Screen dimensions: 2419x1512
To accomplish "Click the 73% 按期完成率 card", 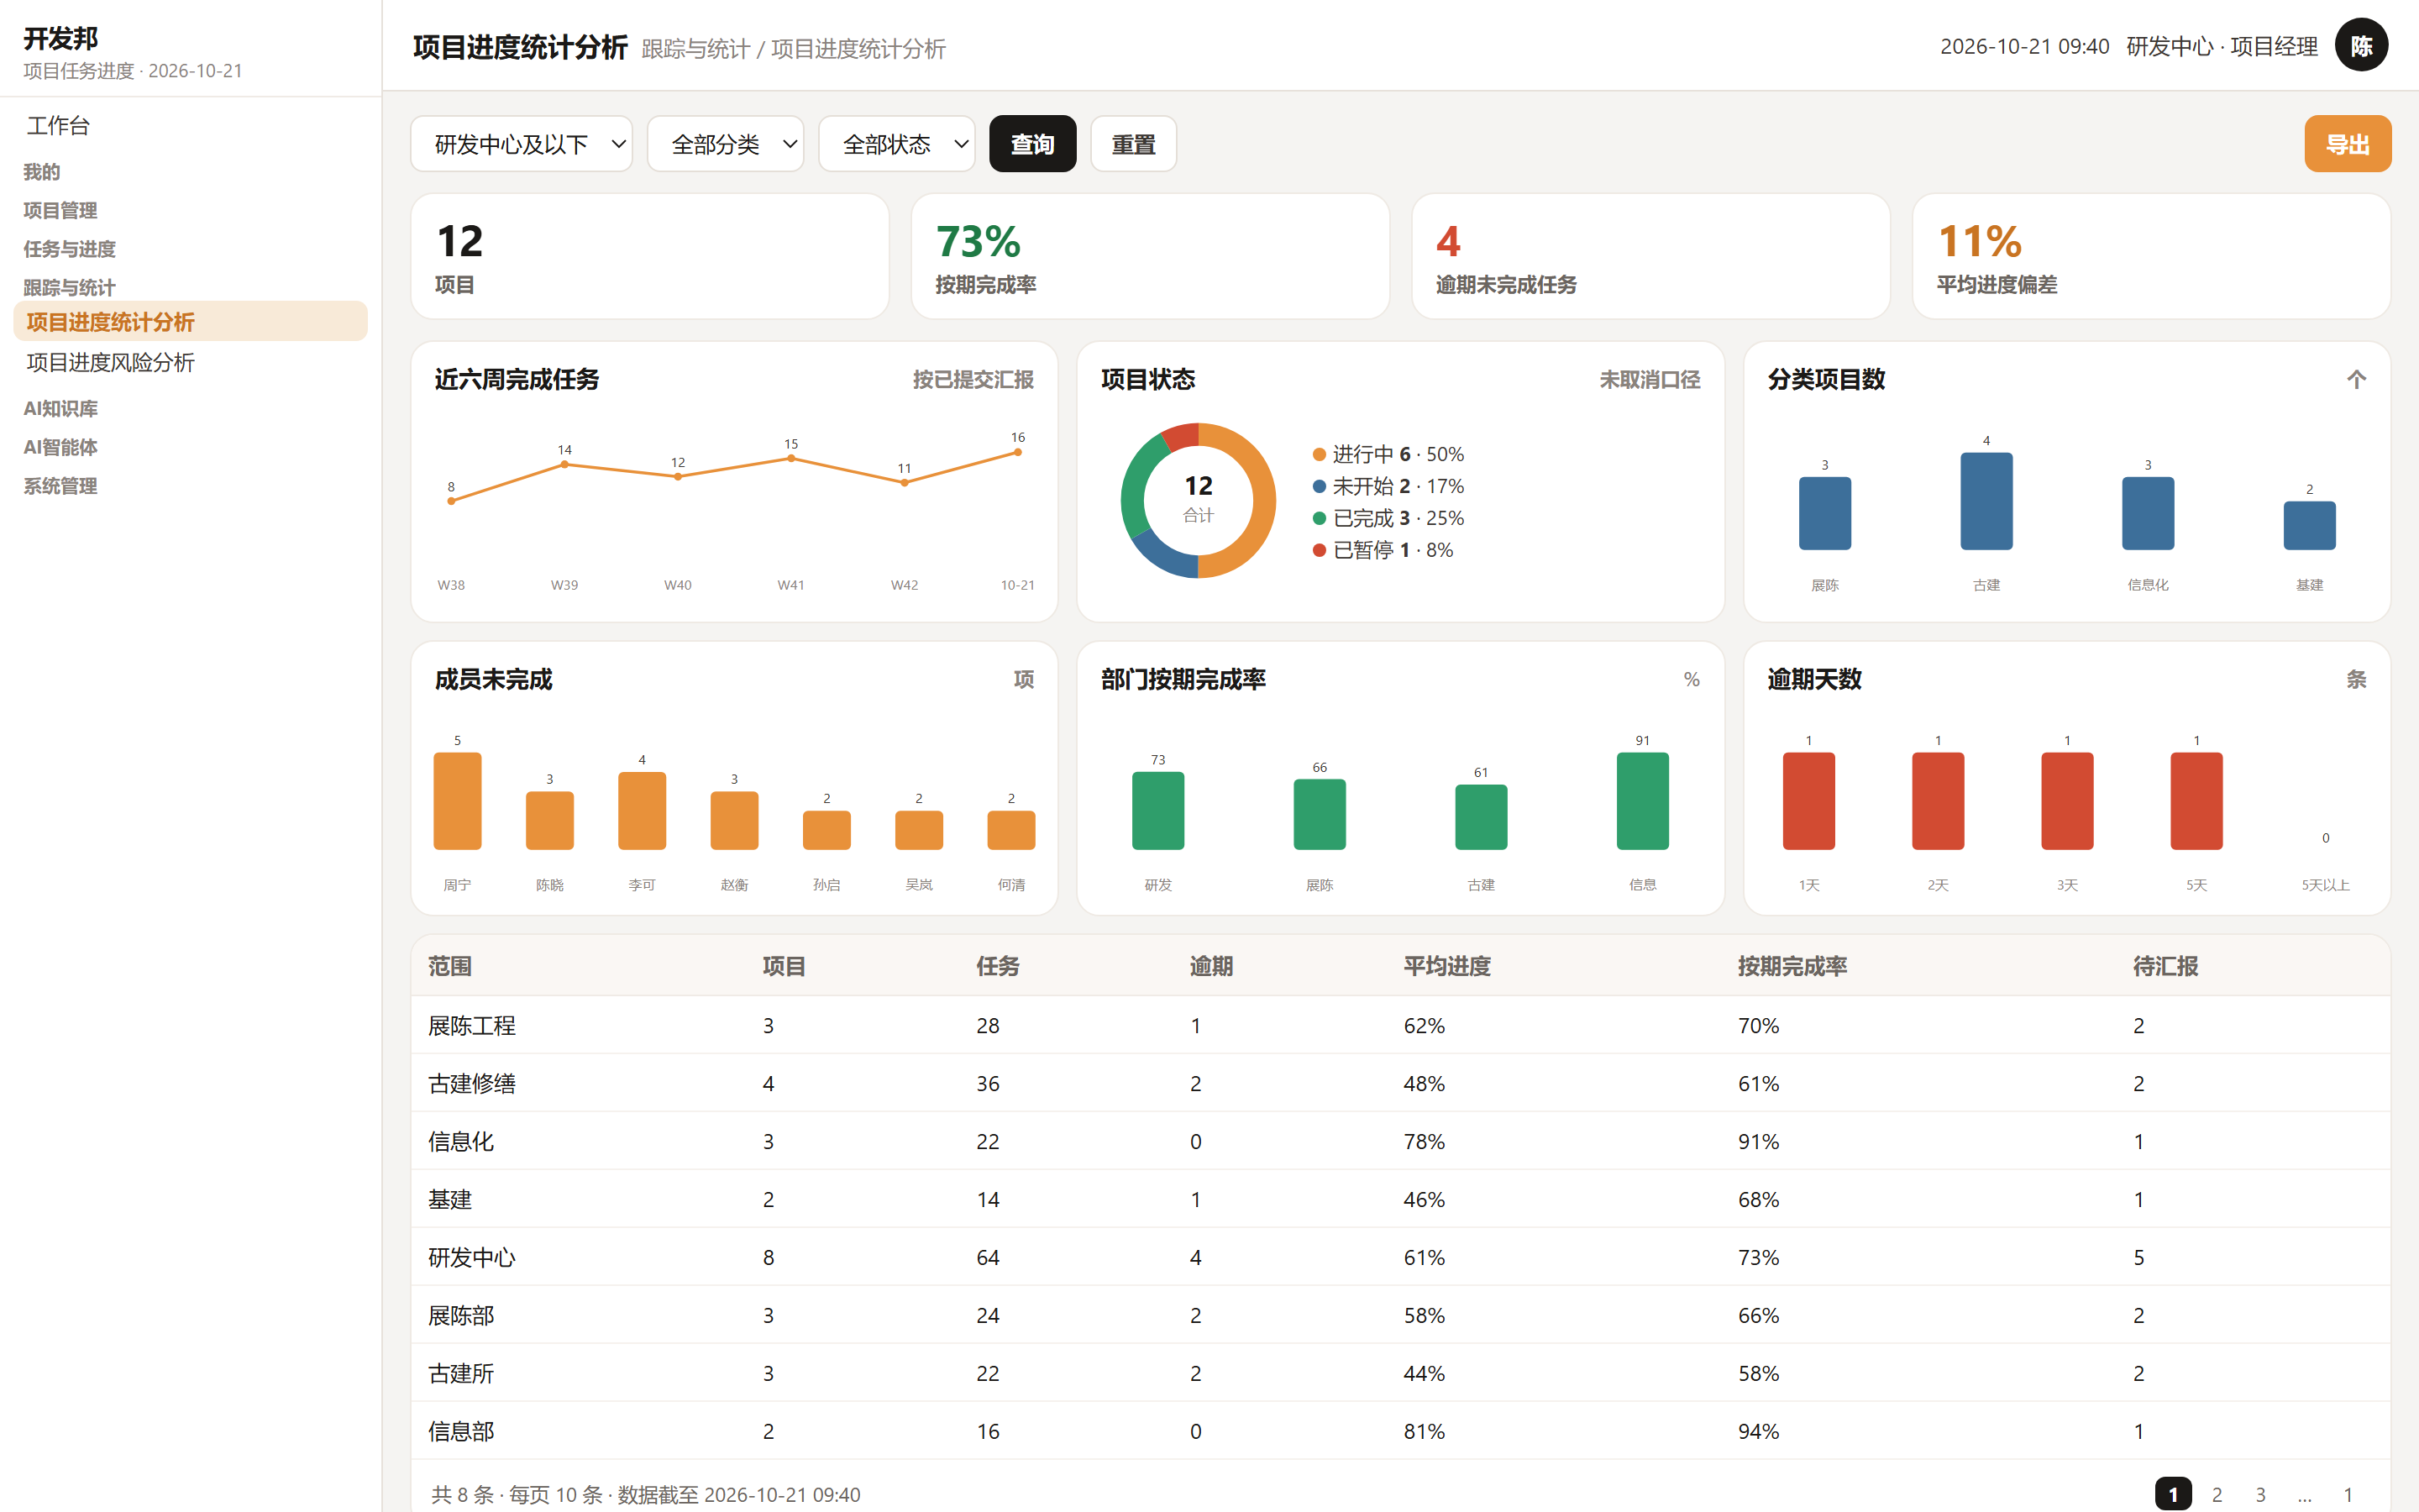I will coord(1151,257).
